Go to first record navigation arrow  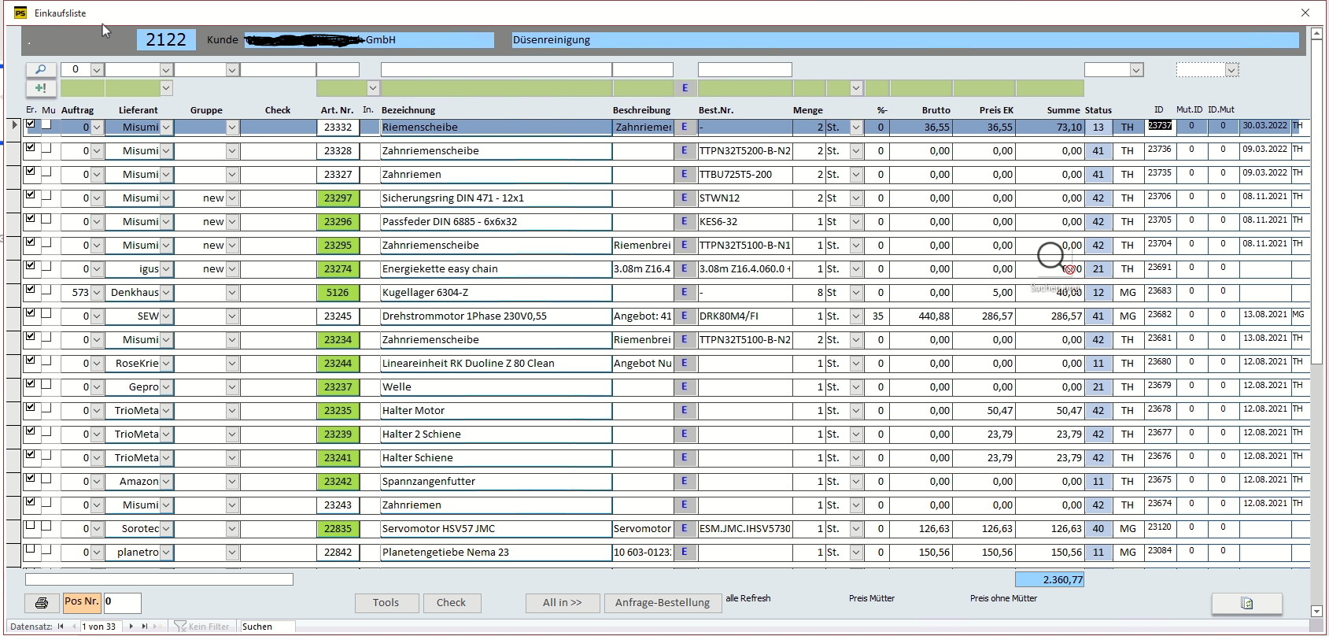(x=61, y=627)
